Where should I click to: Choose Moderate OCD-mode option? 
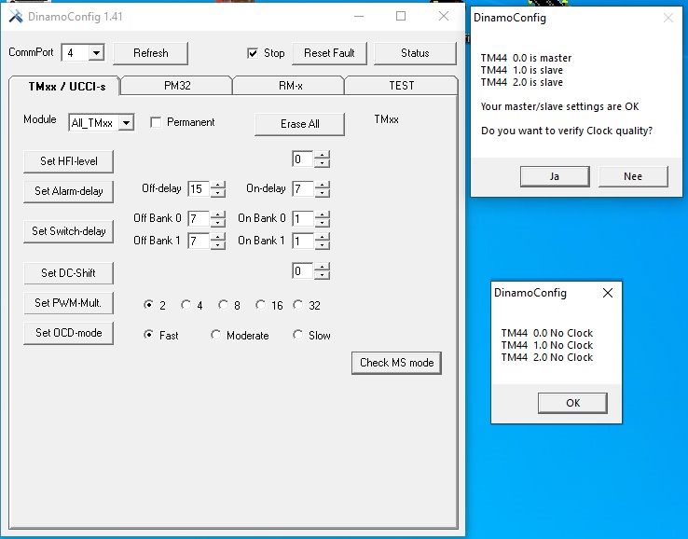(216, 335)
